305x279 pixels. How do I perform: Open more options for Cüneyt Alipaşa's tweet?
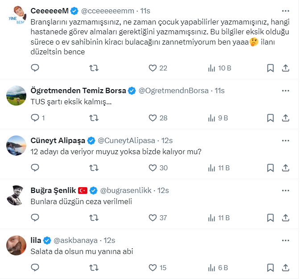(x=286, y=140)
